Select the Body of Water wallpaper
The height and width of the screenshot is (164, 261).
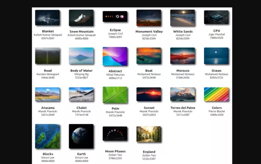81,56
